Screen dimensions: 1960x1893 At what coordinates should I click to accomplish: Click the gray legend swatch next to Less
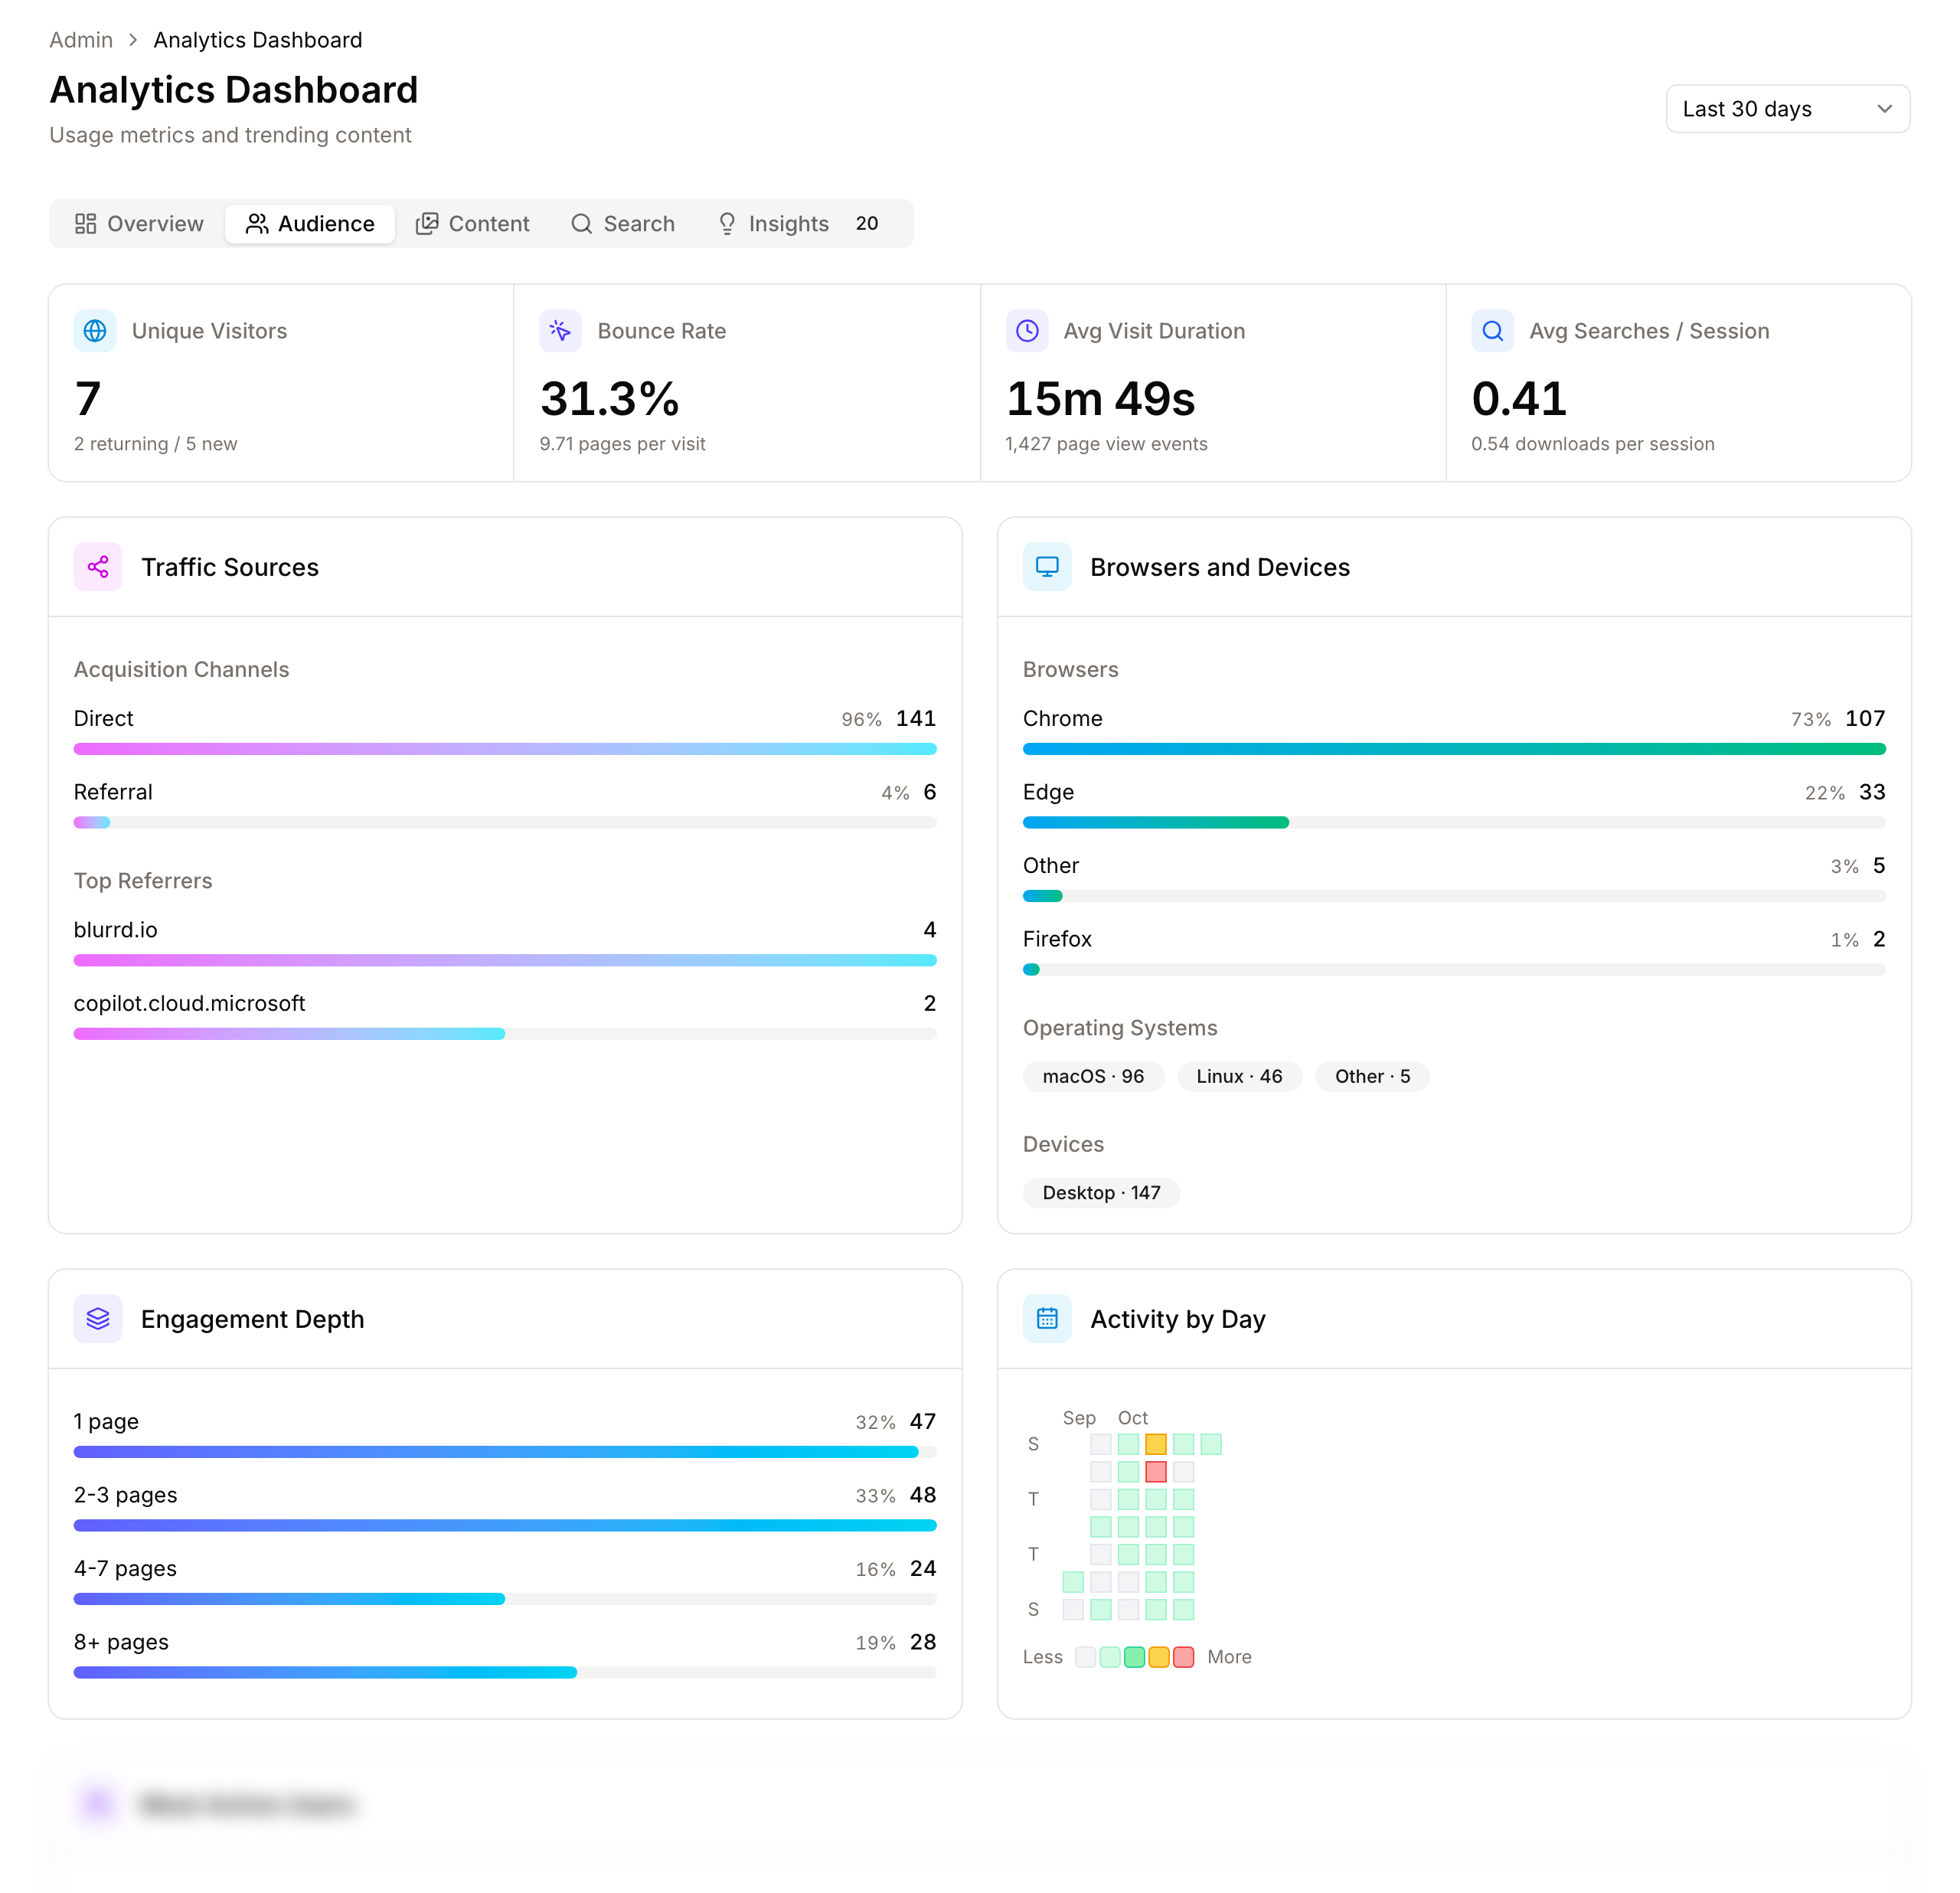1085,1657
